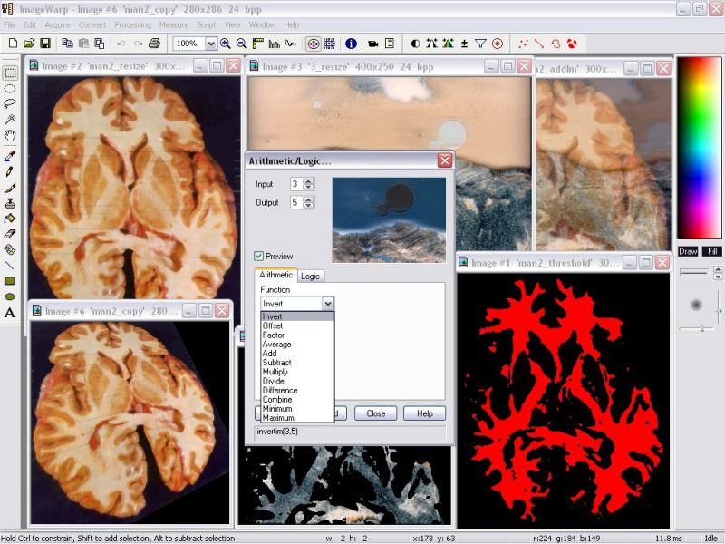Select the rectangular selection tool

[10, 73]
